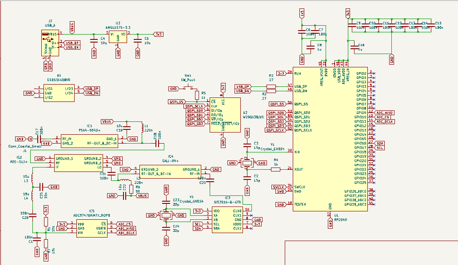Click the D1 ESDS314DBVR protection diode block
458x265 pixels.
click(59, 93)
